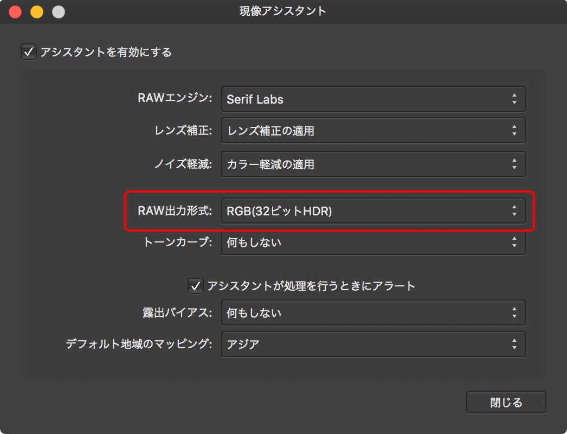This screenshot has height=434, width=567.
Task: Click the 露出バイアス: label
Action: click(178, 312)
